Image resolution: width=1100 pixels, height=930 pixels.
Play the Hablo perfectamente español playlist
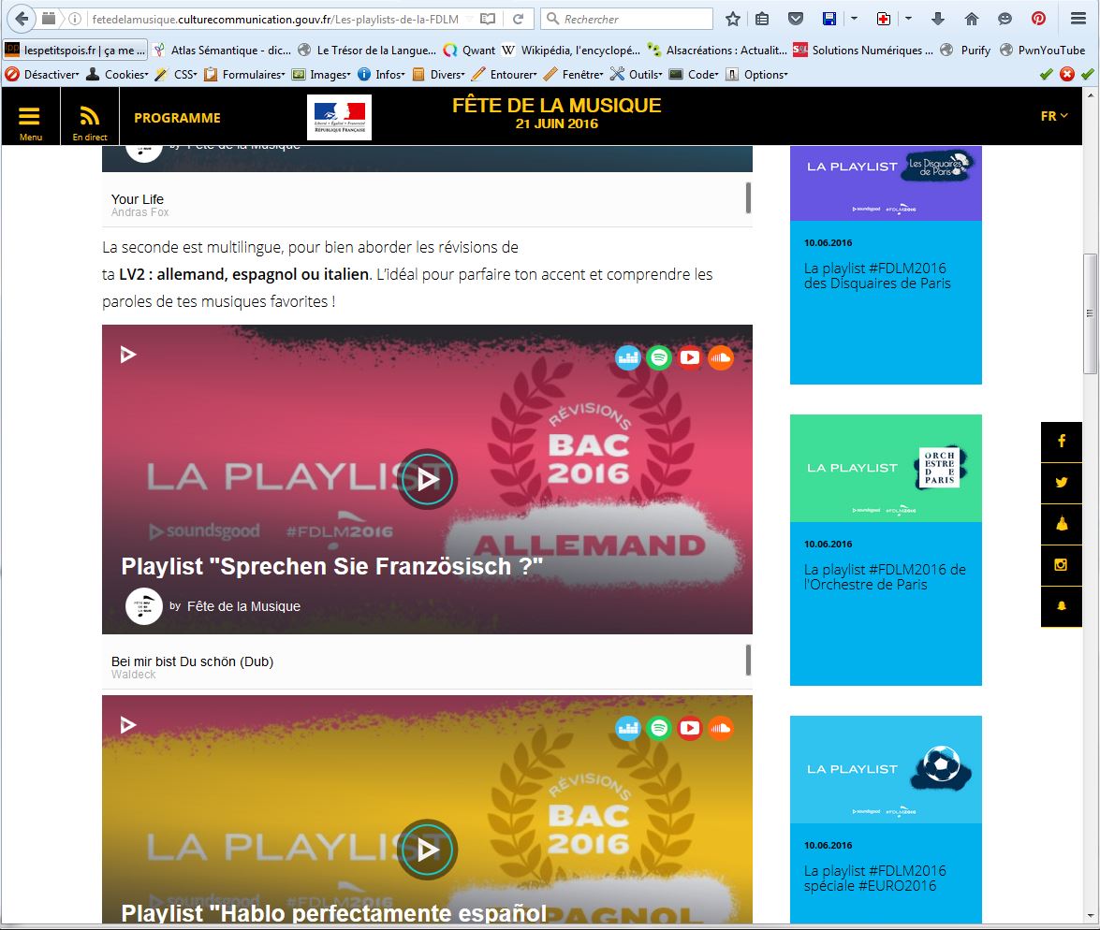click(427, 850)
